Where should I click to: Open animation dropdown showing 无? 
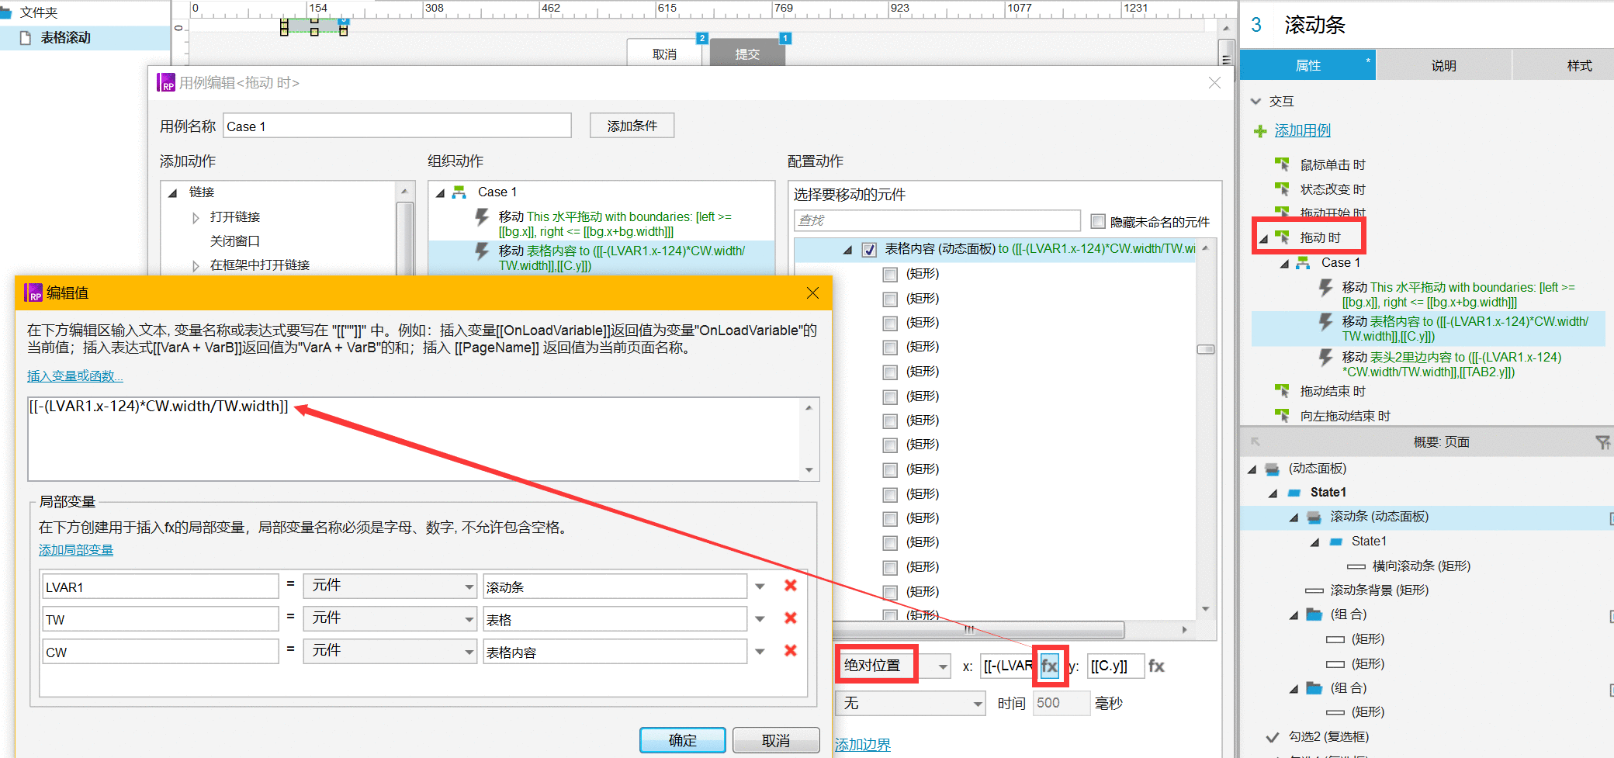point(911,703)
